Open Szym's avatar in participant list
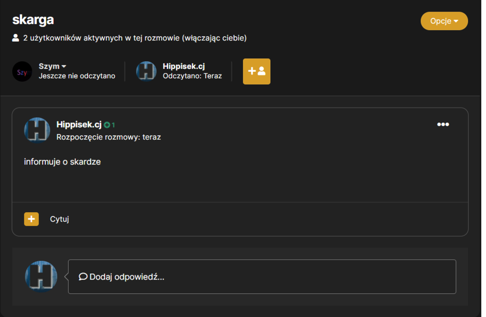 coord(22,71)
